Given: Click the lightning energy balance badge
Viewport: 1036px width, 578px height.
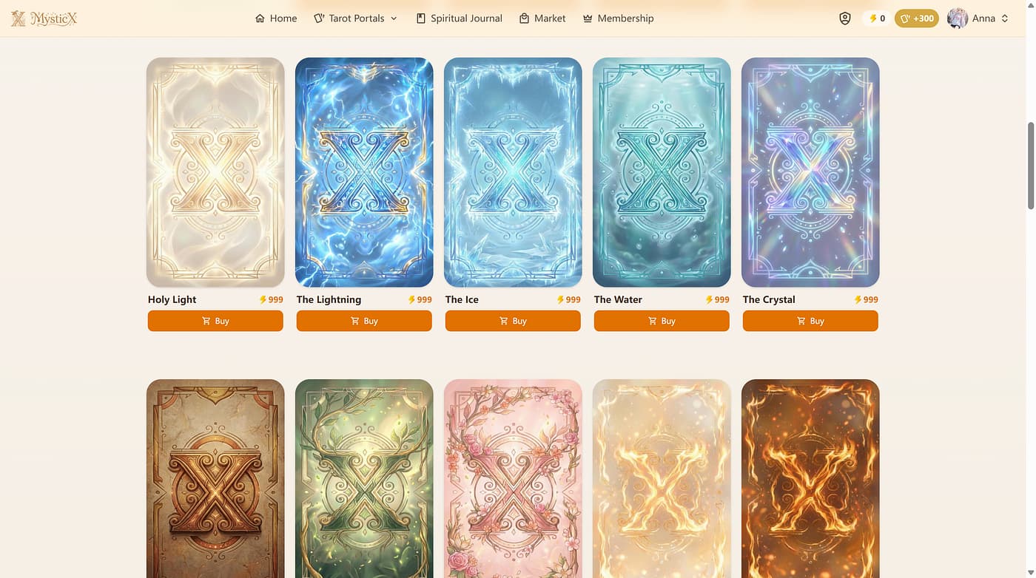Looking at the screenshot, I should pos(877,18).
